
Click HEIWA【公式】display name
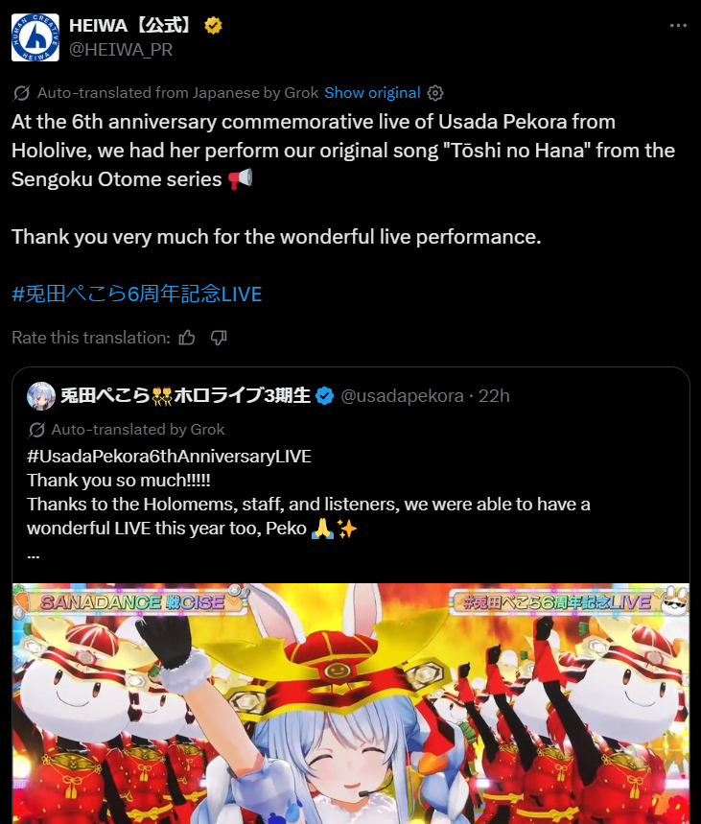[129, 25]
